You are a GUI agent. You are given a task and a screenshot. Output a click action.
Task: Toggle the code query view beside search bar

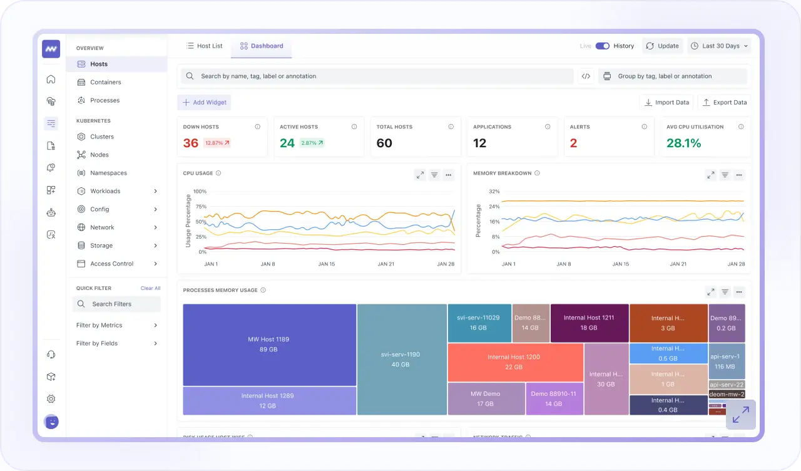(586, 76)
